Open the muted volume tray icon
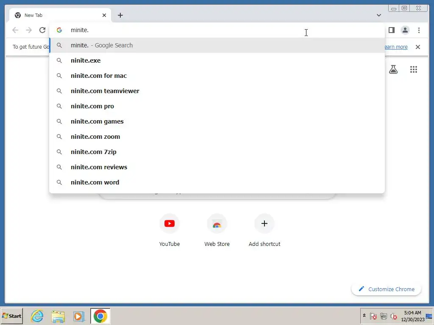Viewport: 434px width, 325px height. pyautogui.click(x=393, y=316)
